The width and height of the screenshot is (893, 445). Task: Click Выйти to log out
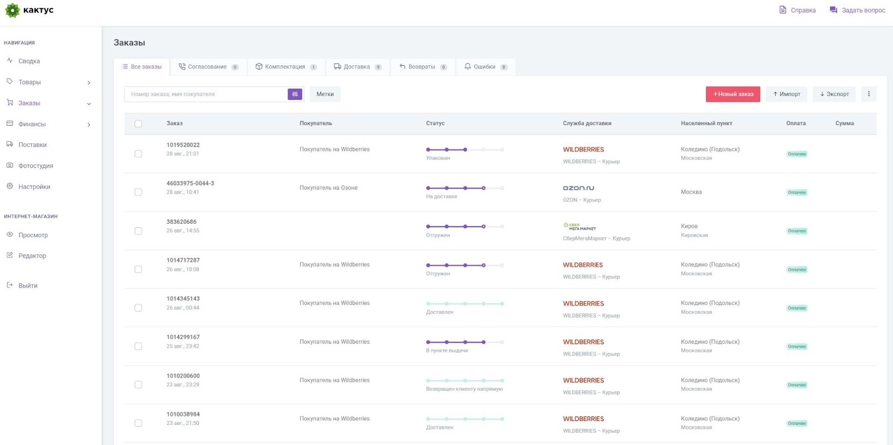[28, 286]
